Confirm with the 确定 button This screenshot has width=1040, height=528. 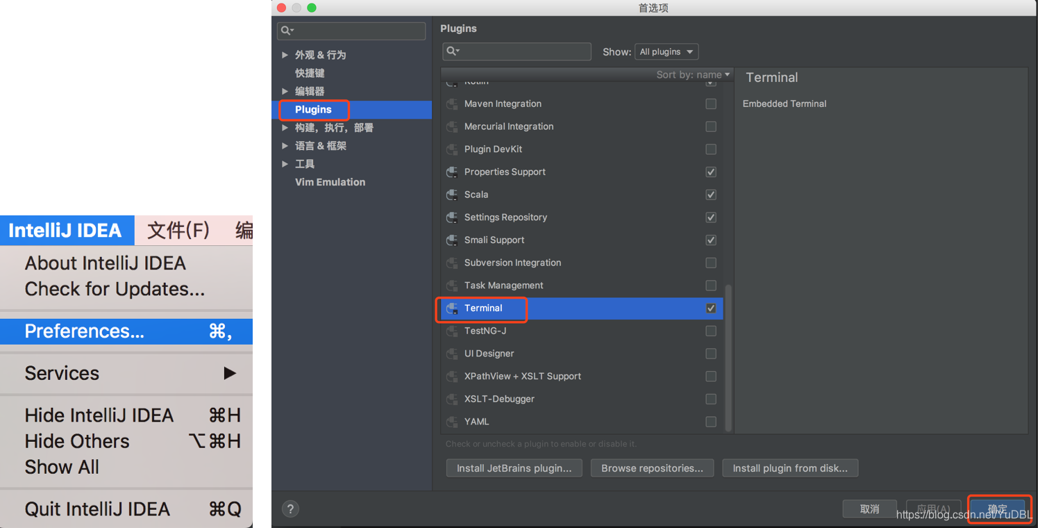click(998, 509)
